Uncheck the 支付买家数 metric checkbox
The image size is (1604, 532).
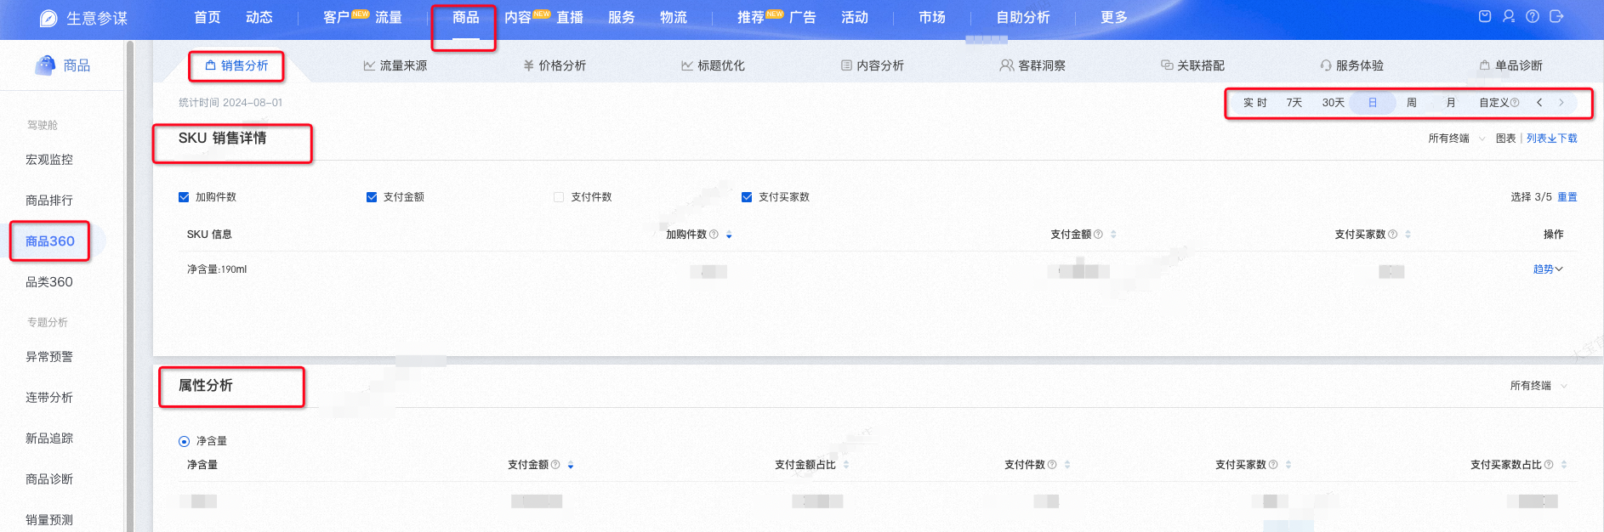click(x=747, y=197)
